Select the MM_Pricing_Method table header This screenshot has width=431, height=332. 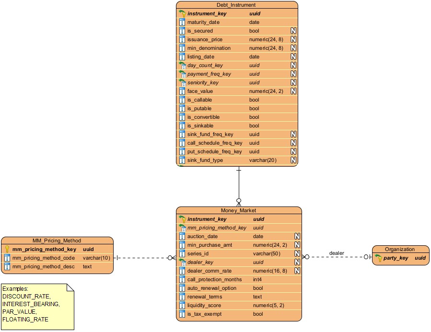pyautogui.click(x=57, y=240)
